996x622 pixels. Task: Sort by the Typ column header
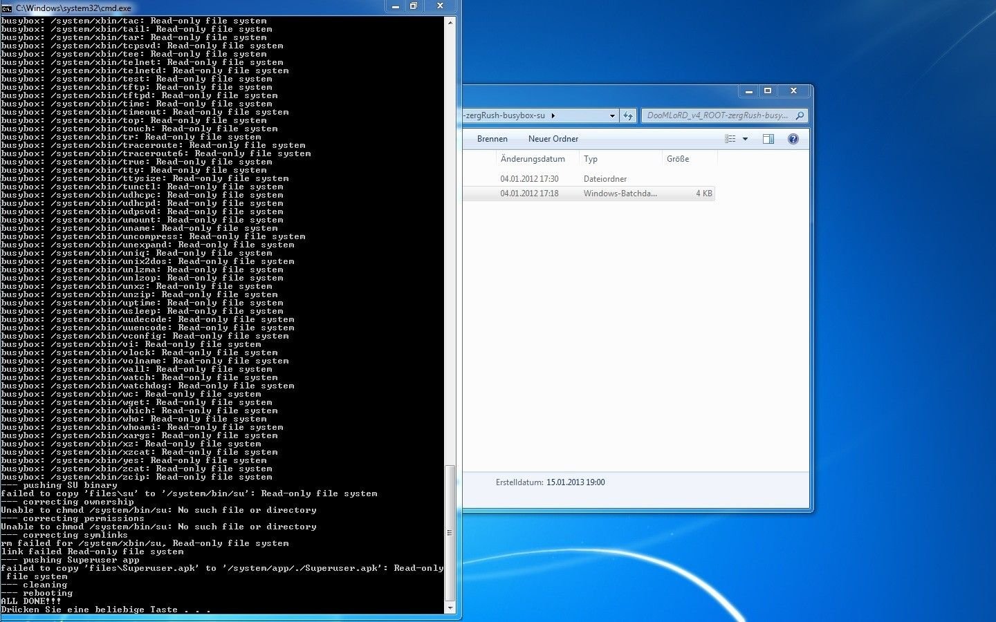620,159
